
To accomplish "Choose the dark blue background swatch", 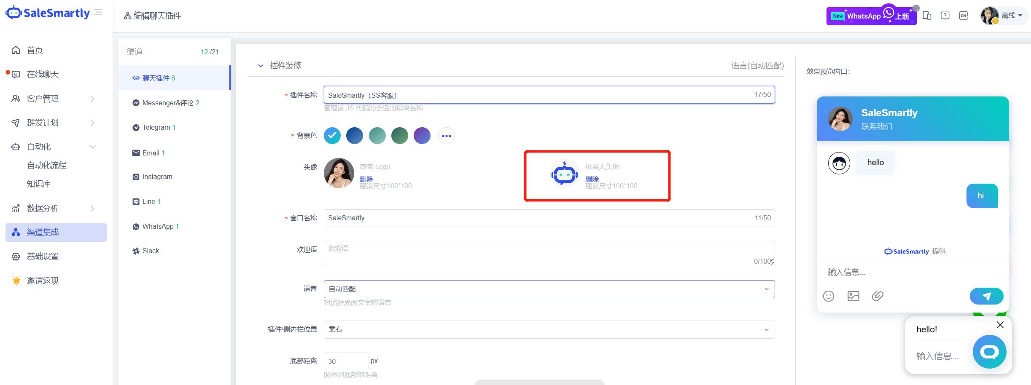I will click(355, 136).
